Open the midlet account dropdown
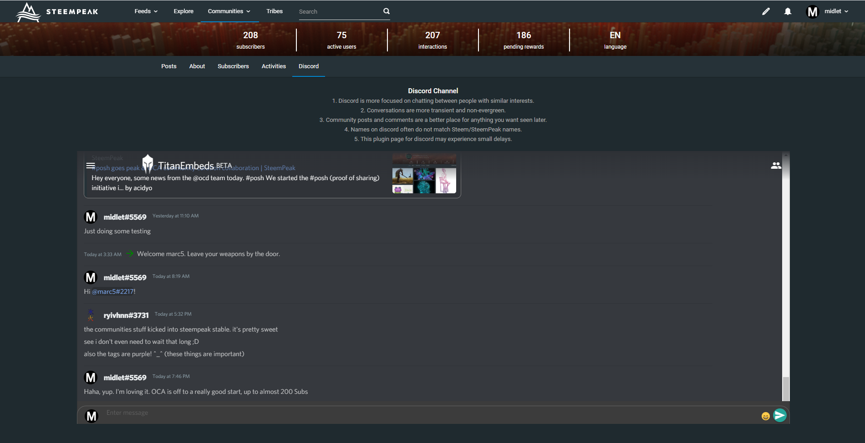Viewport: 865px width, 443px height. (x=836, y=11)
